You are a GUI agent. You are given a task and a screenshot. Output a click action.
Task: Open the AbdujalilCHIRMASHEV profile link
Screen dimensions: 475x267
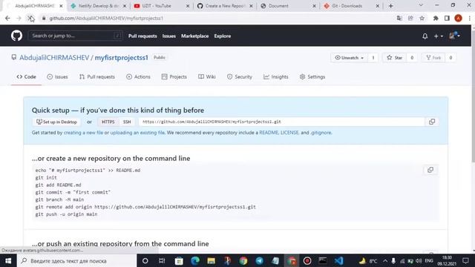54,58
